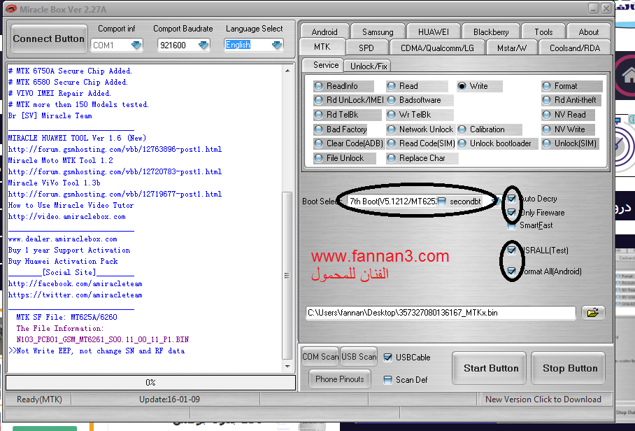Image resolution: width=635 pixels, height=431 pixels.
Task: Select the Network Unlock radio option
Action: pyautogui.click(x=391, y=129)
